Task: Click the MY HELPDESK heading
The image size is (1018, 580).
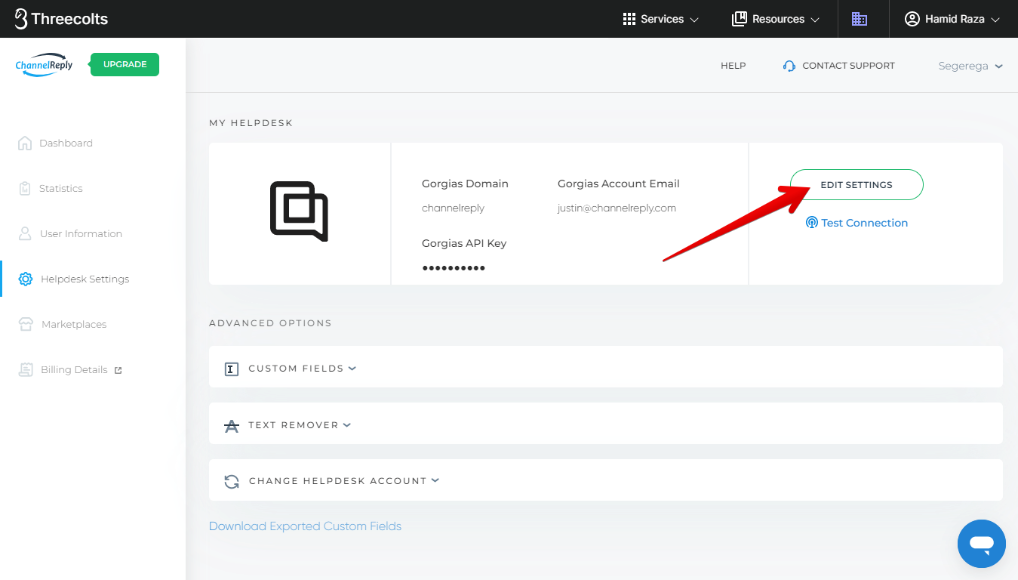Action: [x=251, y=122]
